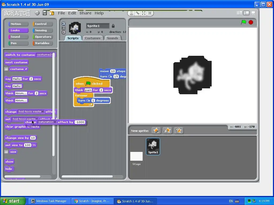Click the EN language indicator in tray

pos(231,201)
